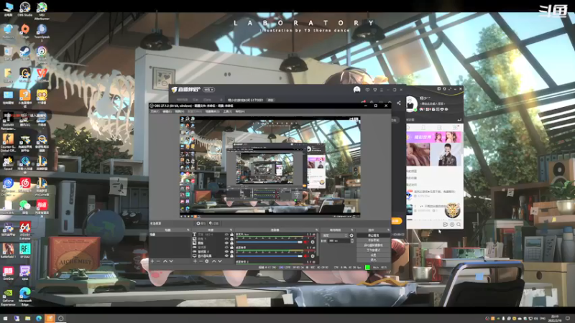Add a new source with the plus icon

tap(195, 261)
